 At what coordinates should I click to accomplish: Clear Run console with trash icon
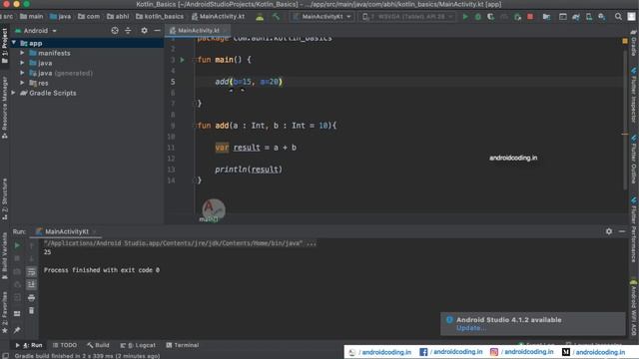point(31,310)
